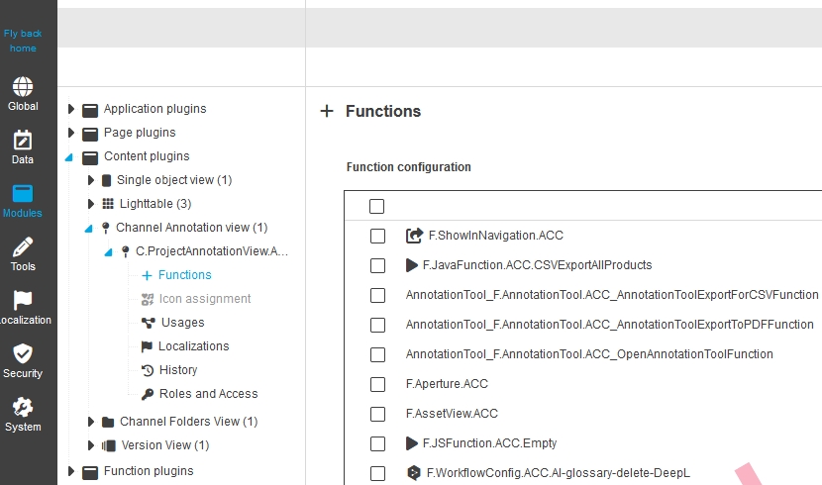Select Usages in the tree
Image resolution: width=822 pixels, height=485 pixels.
click(182, 323)
